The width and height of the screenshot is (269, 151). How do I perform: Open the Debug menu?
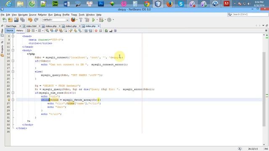tap(58, 15)
